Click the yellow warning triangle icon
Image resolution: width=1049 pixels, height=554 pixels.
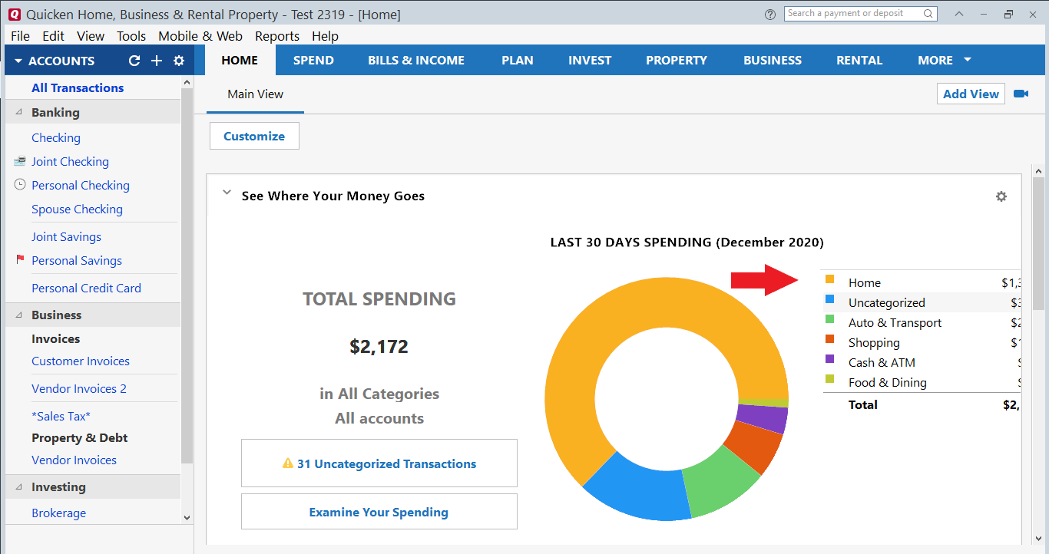(x=288, y=463)
